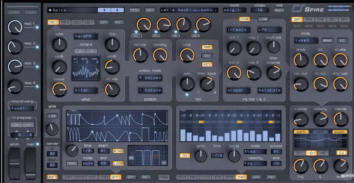Open the tube3 shaper mode dropdown
Screen dimensions: 354x183
coord(306,41)
